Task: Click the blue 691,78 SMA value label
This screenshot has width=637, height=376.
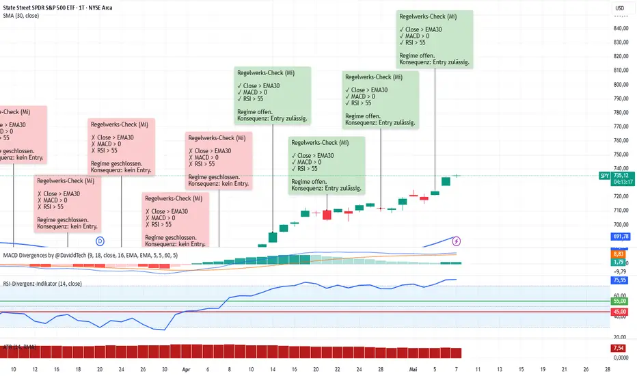Action: tap(621, 236)
